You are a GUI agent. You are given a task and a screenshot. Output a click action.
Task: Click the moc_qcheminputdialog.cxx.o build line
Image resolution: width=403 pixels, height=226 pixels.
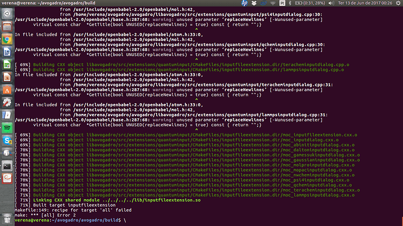pos(183,185)
